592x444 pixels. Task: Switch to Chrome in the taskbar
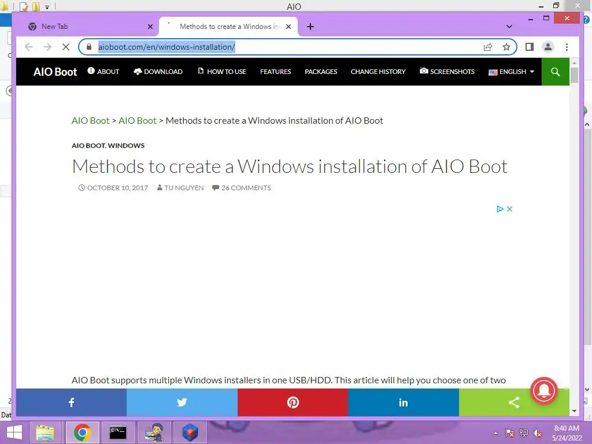[82, 432]
